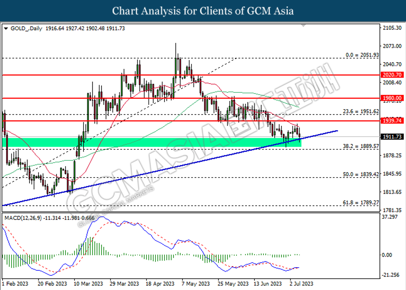
Task: Click the date label 20 Feb 2023
Action: [52, 284]
